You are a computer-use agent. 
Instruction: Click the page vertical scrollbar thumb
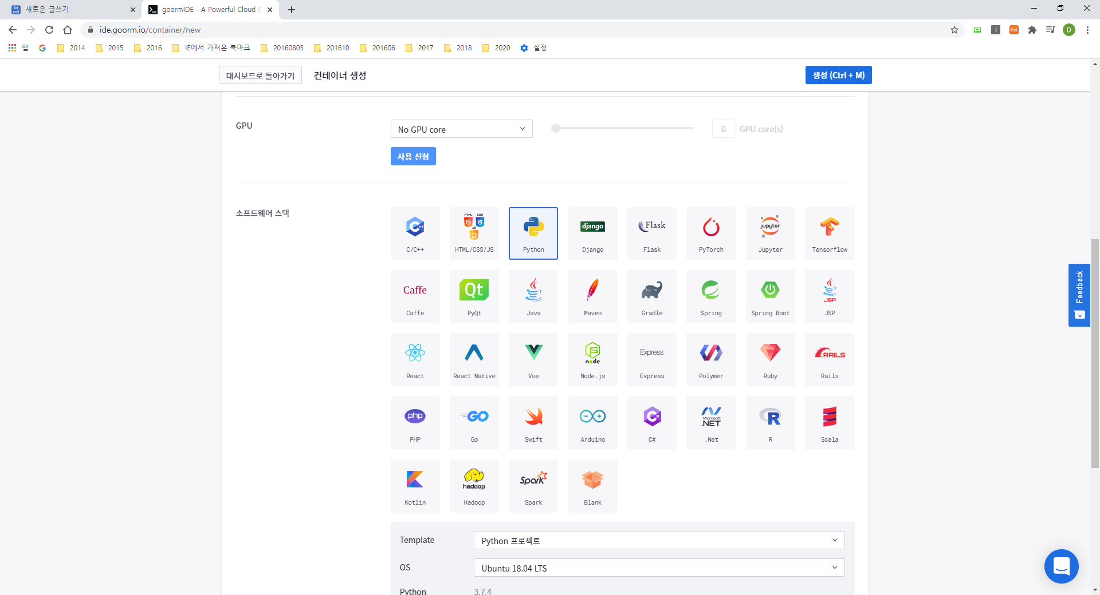[x=1095, y=354]
